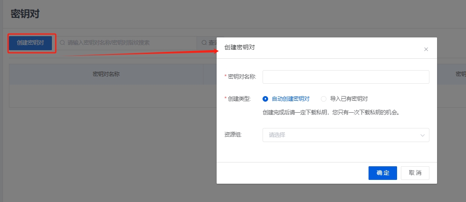Expand 资源组 list via chevron arrow
The width and height of the screenshot is (466, 202).
tap(422, 135)
